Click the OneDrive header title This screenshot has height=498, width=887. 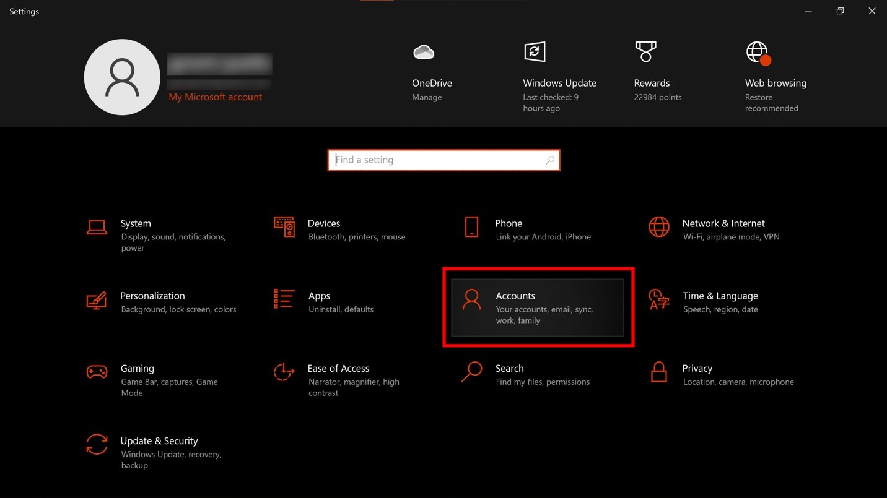(432, 83)
